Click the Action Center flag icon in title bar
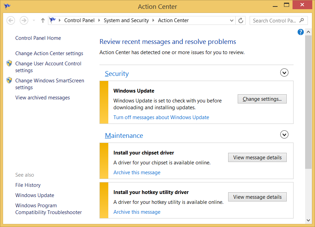The height and width of the screenshot is (227, 315). pyautogui.click(x=7, y=6)
